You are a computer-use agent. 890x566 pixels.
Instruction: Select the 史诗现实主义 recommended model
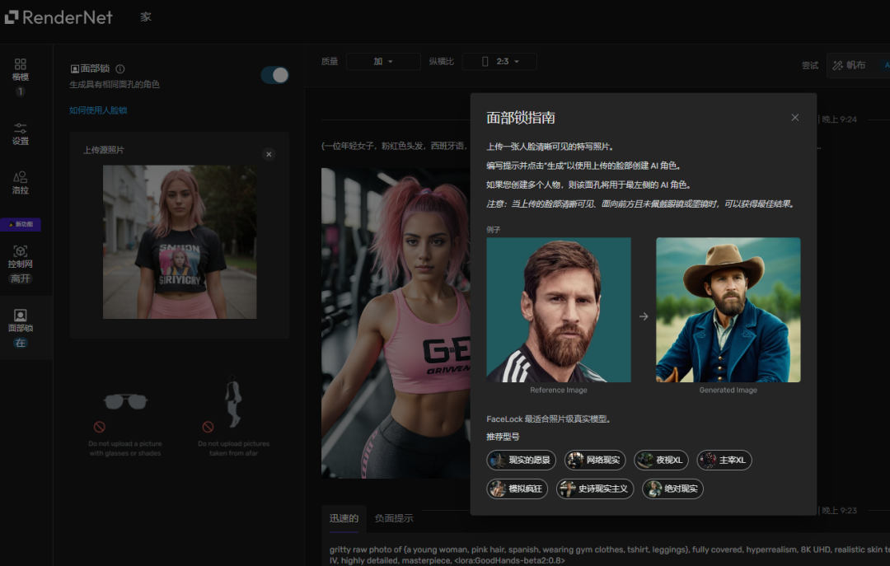pyautogui.click(x=595, y=489)
